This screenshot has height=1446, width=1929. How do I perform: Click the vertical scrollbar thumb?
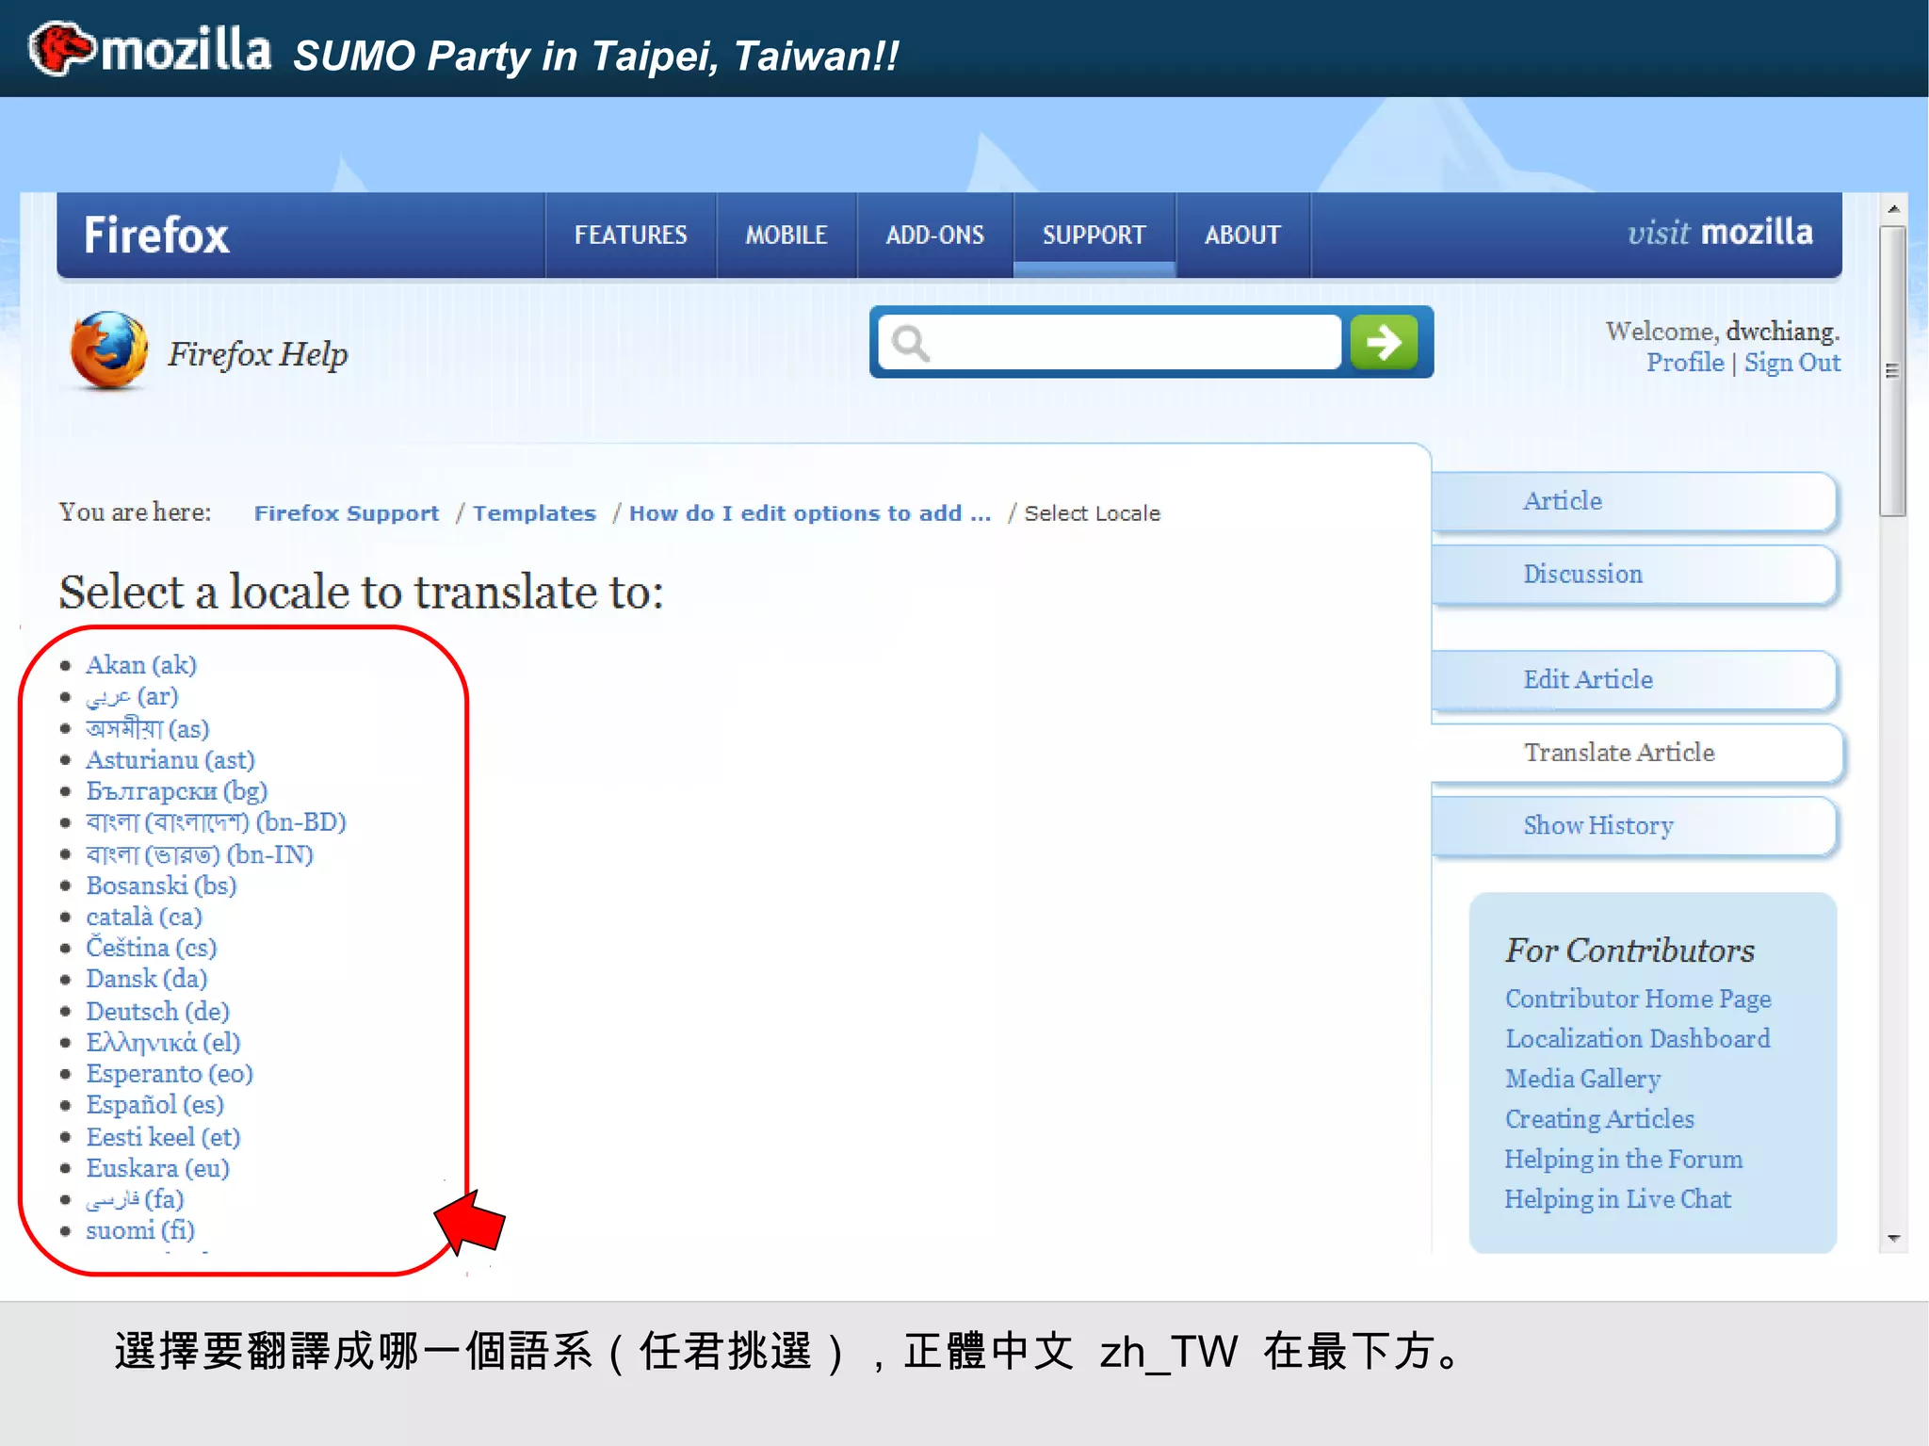[x=1893, y=370]
